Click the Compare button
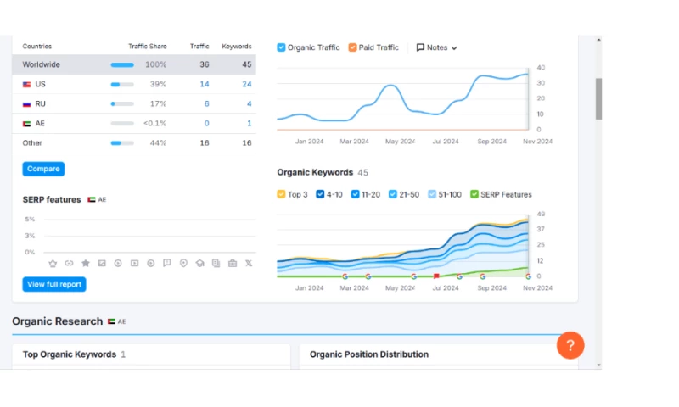This screenshot has width=679, height=407. (x=43, y=169)
